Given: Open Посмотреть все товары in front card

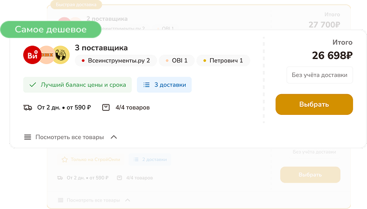Looking at the screenshot, I should coord(69,137).
